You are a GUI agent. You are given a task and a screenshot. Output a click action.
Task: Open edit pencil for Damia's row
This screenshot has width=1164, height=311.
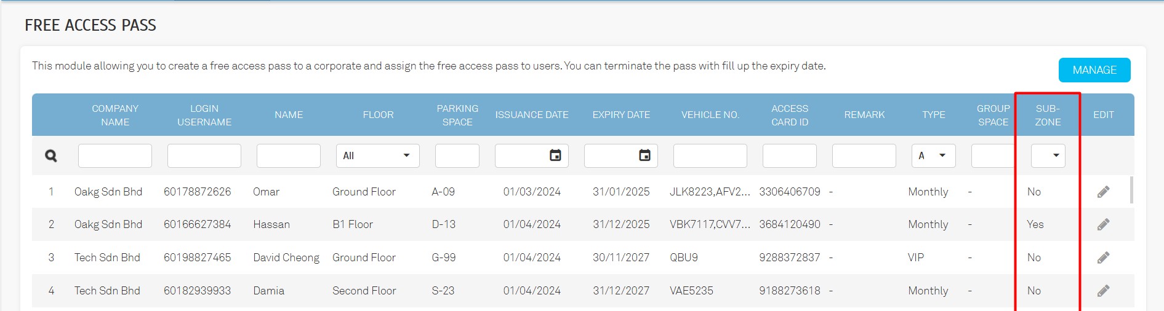pyautogui.click(x=1103, y=291)
